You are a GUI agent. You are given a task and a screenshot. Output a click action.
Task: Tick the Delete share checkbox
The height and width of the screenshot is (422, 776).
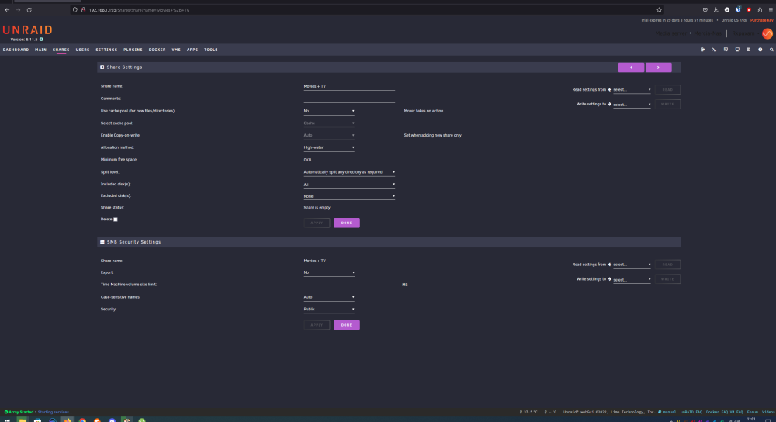(116, 220)
